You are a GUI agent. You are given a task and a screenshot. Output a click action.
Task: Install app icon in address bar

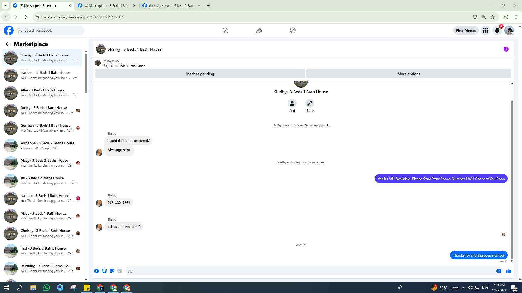point(475,17)
